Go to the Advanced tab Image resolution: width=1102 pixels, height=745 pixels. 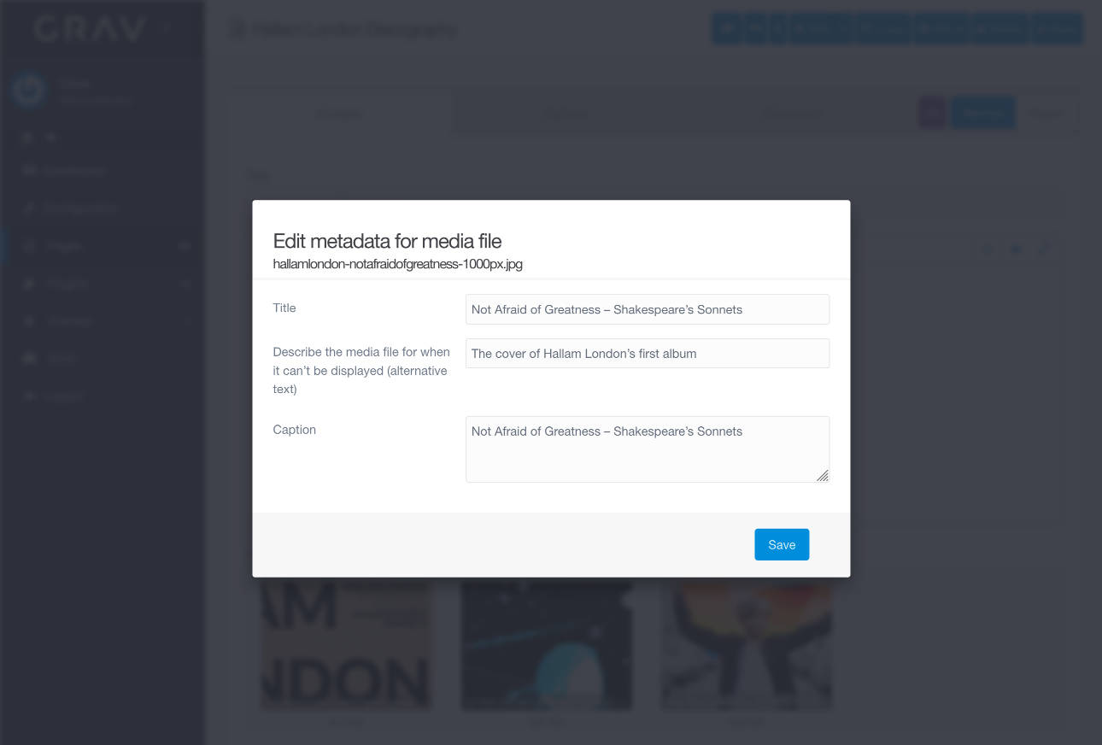click(792, 114)
